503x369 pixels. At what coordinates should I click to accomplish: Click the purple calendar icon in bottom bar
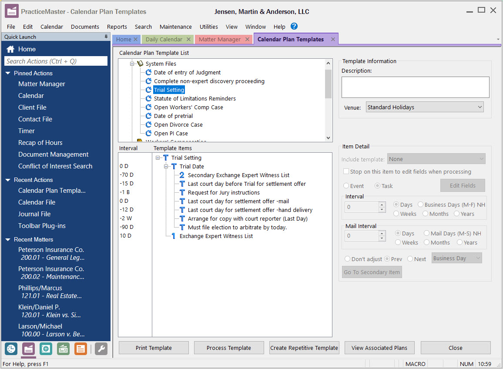coord(28,349)
